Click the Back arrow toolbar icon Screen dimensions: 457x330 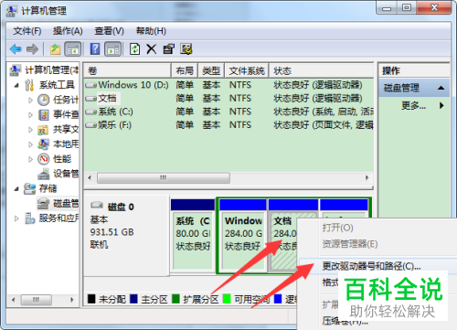16,48
